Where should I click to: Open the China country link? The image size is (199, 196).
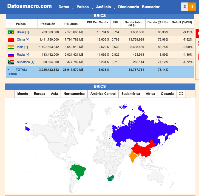click(x=21, y=39)
